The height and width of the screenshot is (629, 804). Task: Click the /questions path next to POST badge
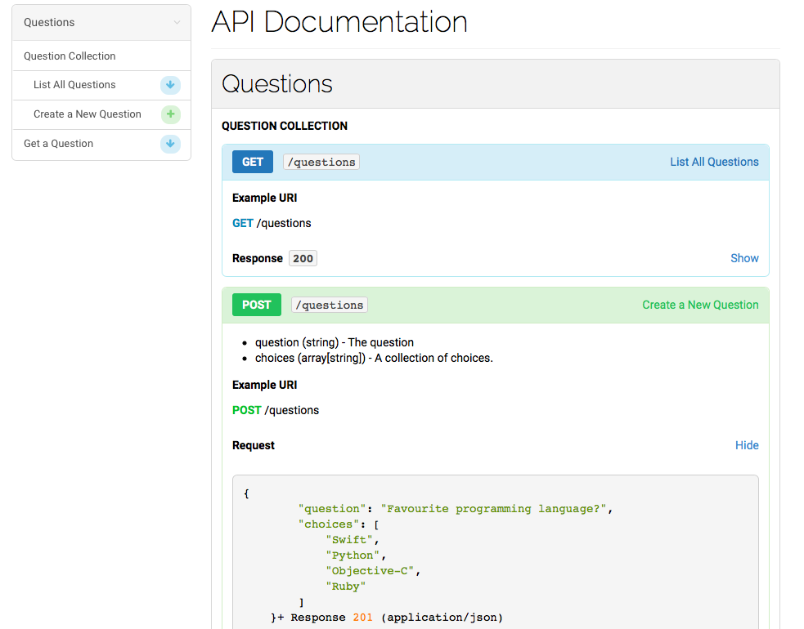tap(330, 305)
